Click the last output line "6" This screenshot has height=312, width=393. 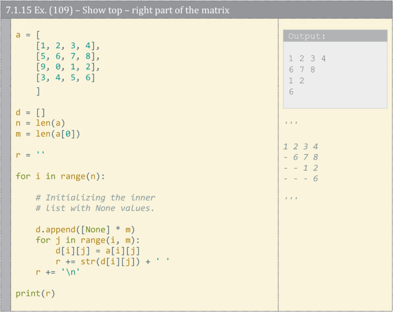point(291,91)
